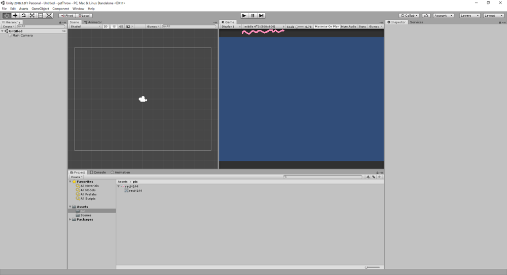Click the Inspector panel lock icon

pyautogui.click(x=500, y=22)
